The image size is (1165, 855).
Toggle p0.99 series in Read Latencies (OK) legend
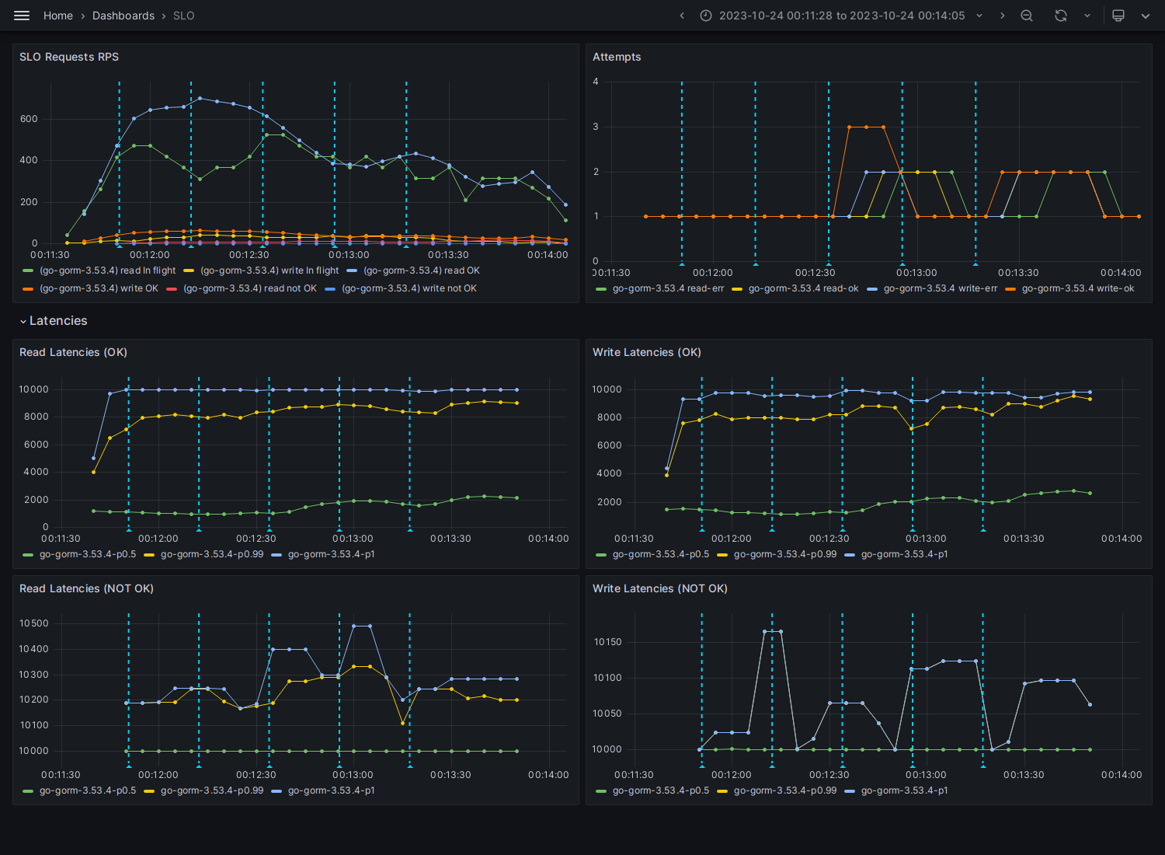pos(212,554)
